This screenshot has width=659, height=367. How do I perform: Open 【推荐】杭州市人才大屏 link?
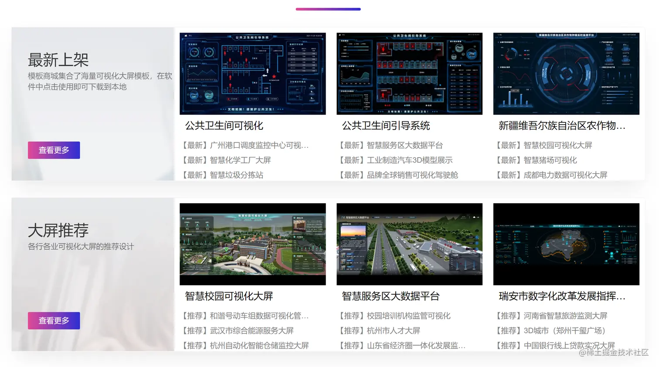pyautogui.click(x=379, y=331)
